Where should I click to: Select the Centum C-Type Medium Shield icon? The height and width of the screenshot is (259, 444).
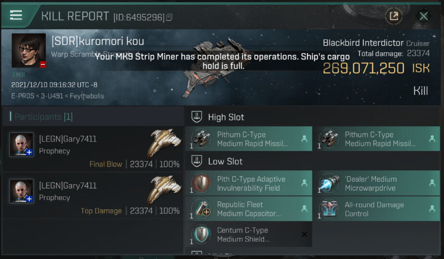(x=200, y=234)
